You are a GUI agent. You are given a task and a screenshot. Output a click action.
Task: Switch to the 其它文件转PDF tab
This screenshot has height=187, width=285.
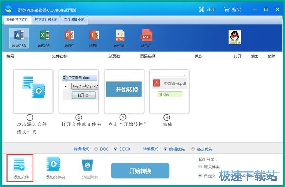click(46, 20)
